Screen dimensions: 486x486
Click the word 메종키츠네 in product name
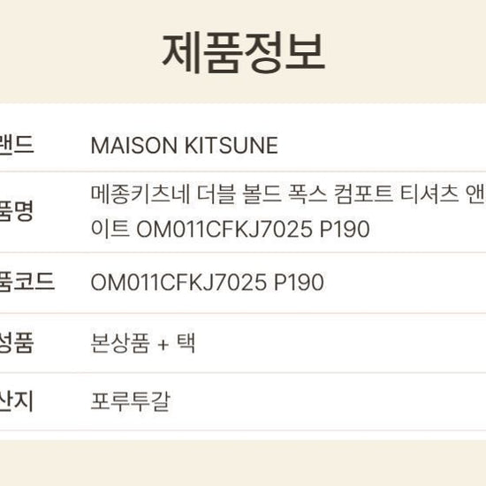pos(140,195)
